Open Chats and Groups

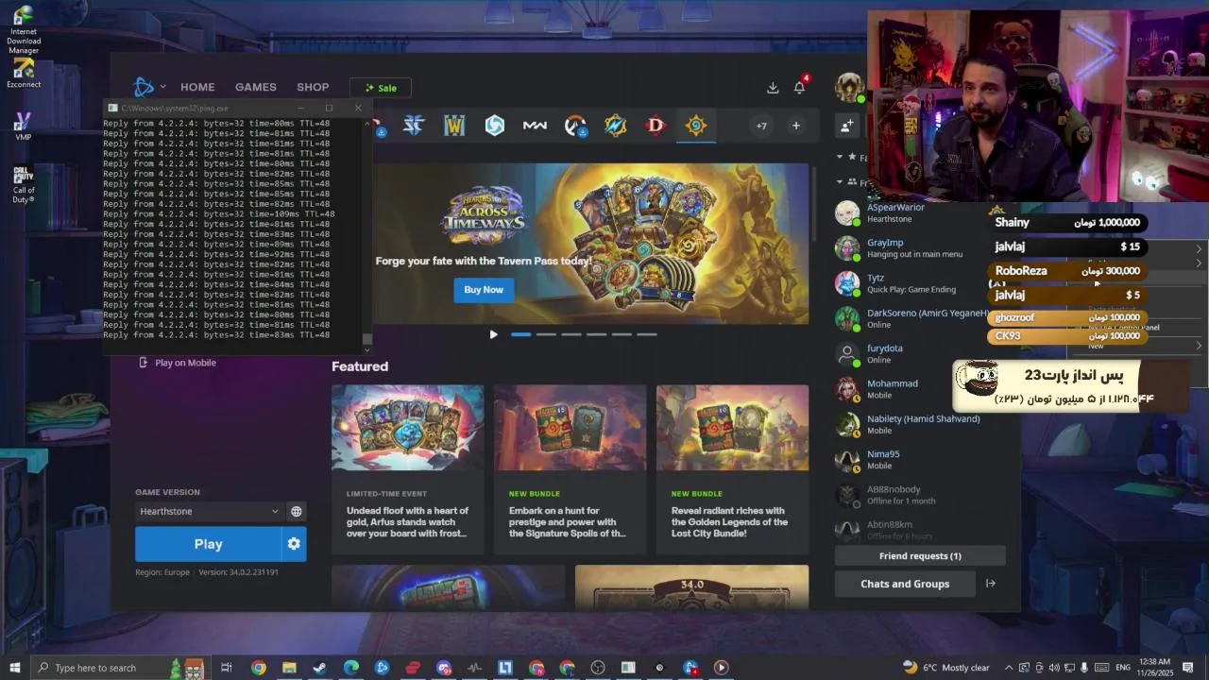[x=905, y=584]
